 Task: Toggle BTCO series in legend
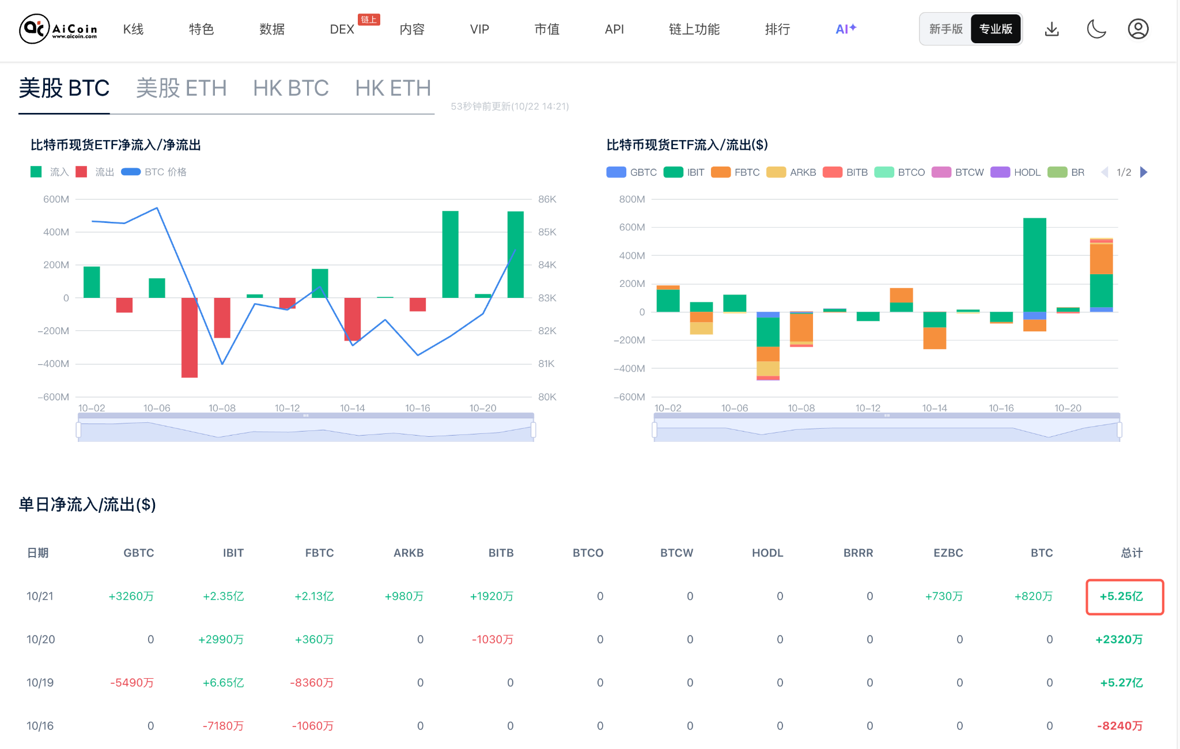pyautogui.click(x=899, y=172)
